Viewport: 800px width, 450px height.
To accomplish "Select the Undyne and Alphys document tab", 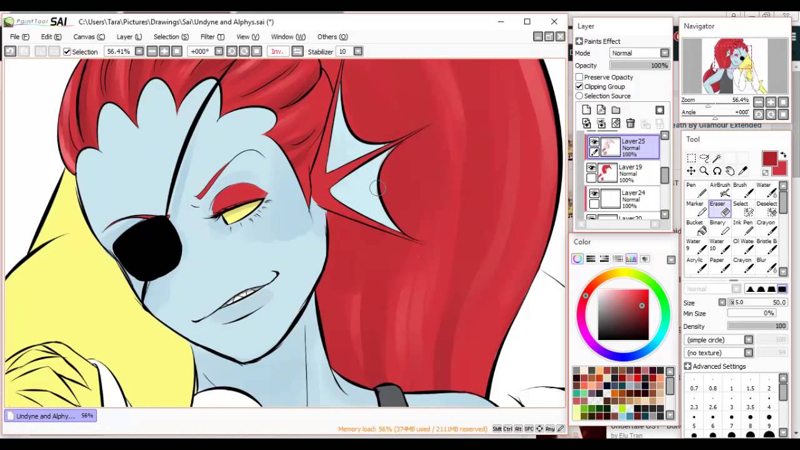I will pos(51,416).
